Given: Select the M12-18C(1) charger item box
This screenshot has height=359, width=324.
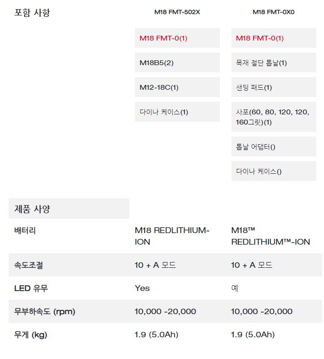Looking at the screenshot, I should click(177, 87).
